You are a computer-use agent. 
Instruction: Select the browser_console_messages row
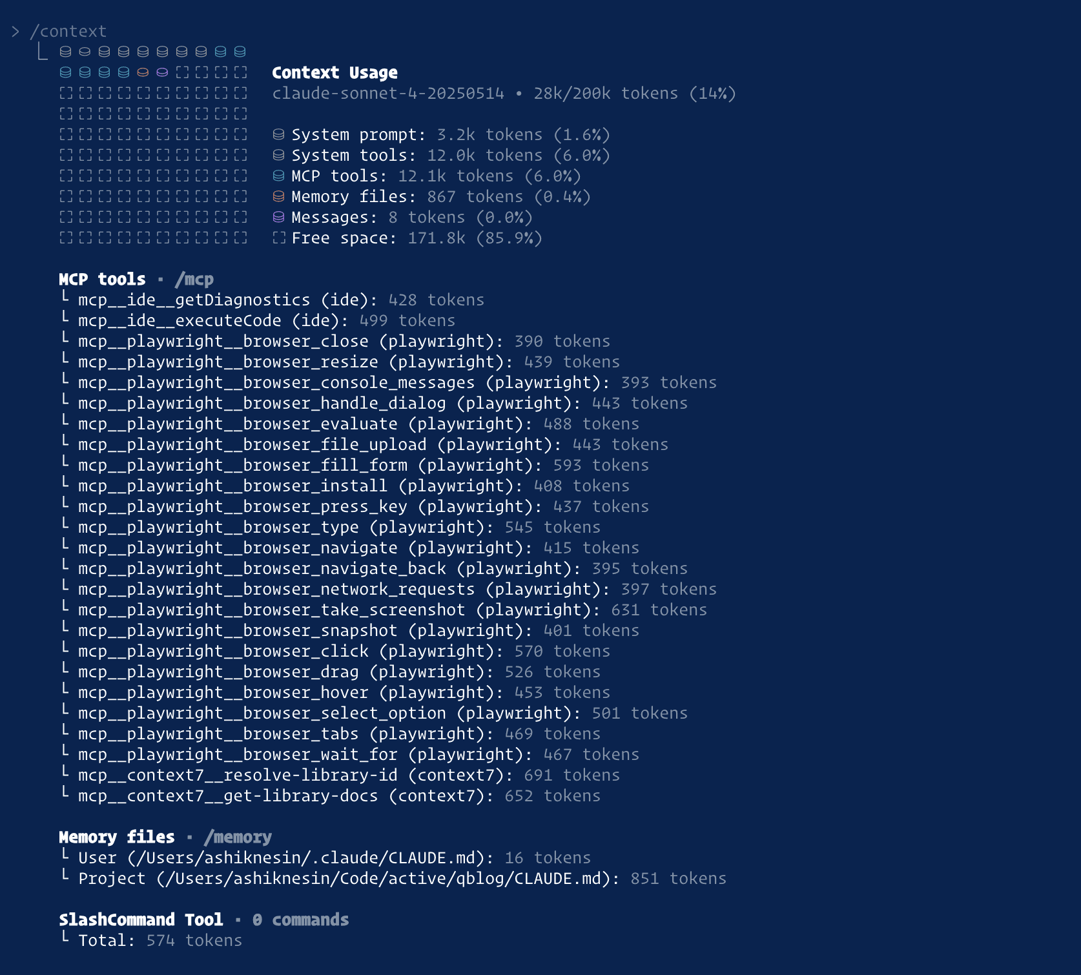click(389, 383)
